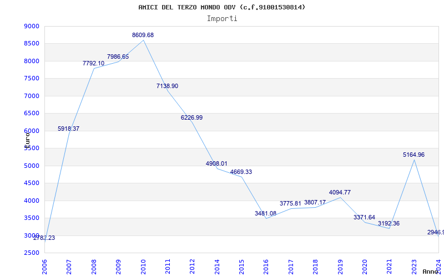
Task: Click the 4669.33 data label
Action: (x=241, y=172)
